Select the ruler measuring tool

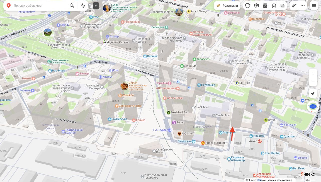tap(294, 5)
